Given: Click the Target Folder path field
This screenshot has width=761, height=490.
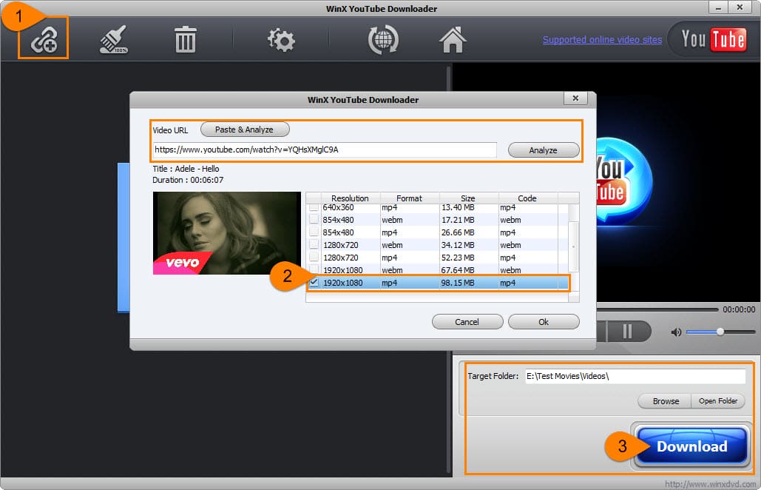Looking at the screenshot, I should click(x=635, y=376).
